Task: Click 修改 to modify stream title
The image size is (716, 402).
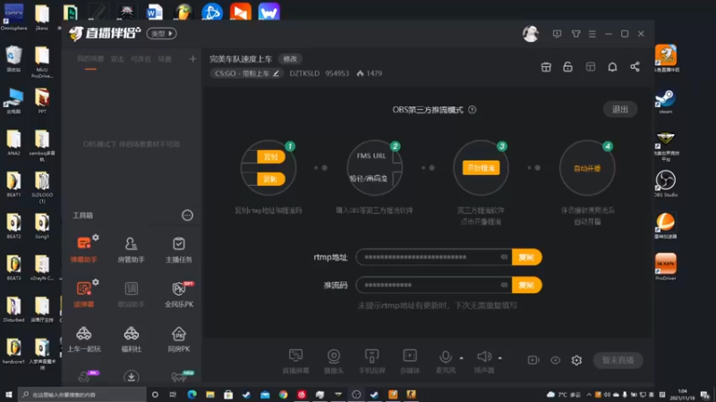Action: 290,59
